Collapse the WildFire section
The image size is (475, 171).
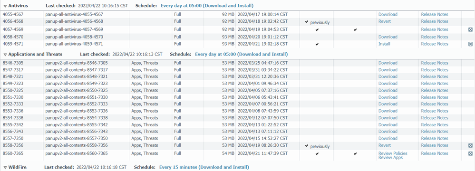point(5,167)
